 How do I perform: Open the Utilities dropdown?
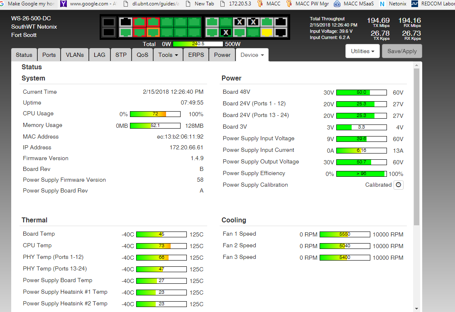tap(363, 51)
